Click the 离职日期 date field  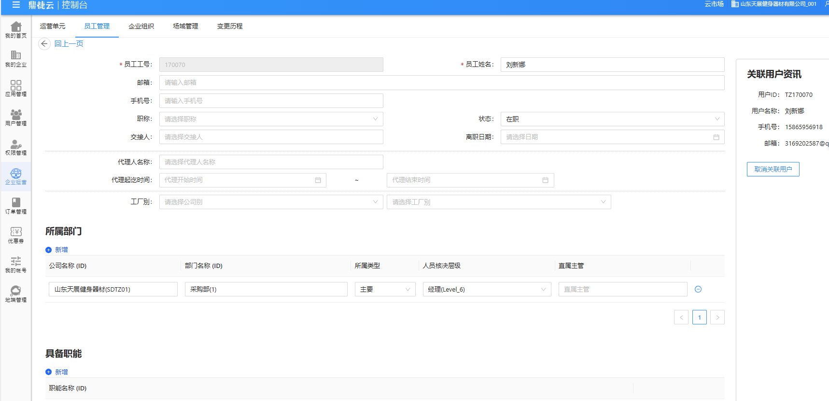613,137
